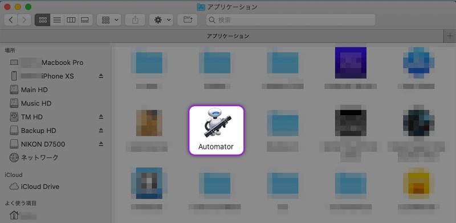This screenshot has width=456, height=223.
Task: Click the 場所 section header
Action: (x=10, y=51)
